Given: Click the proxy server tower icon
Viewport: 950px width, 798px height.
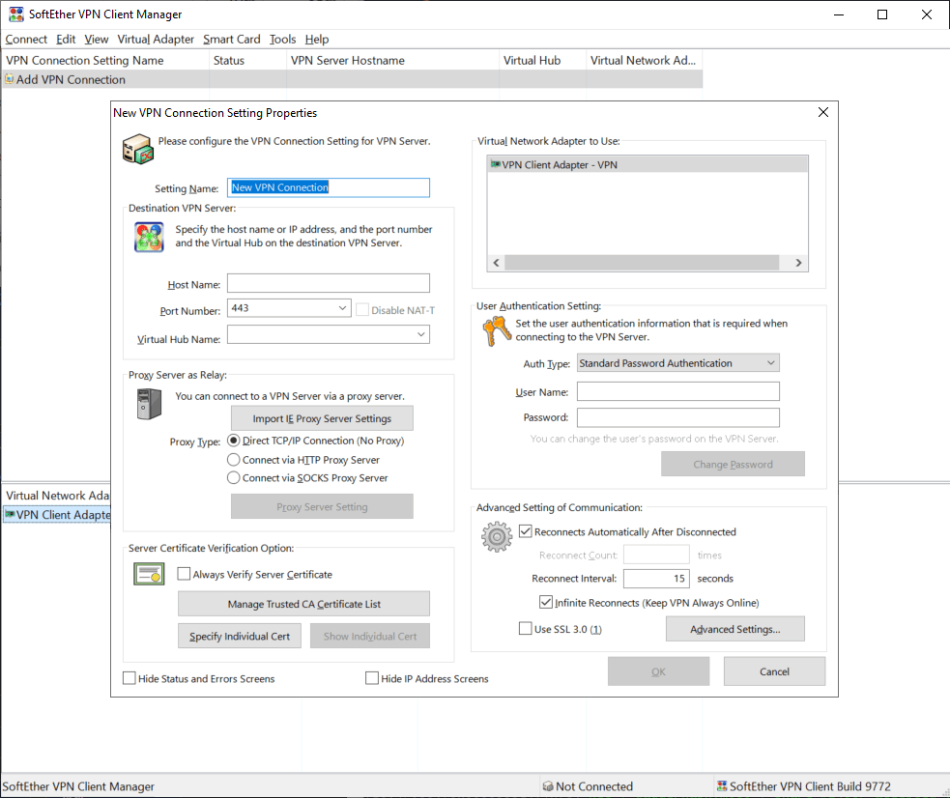Looking at the screenshot, I should 149,404.
